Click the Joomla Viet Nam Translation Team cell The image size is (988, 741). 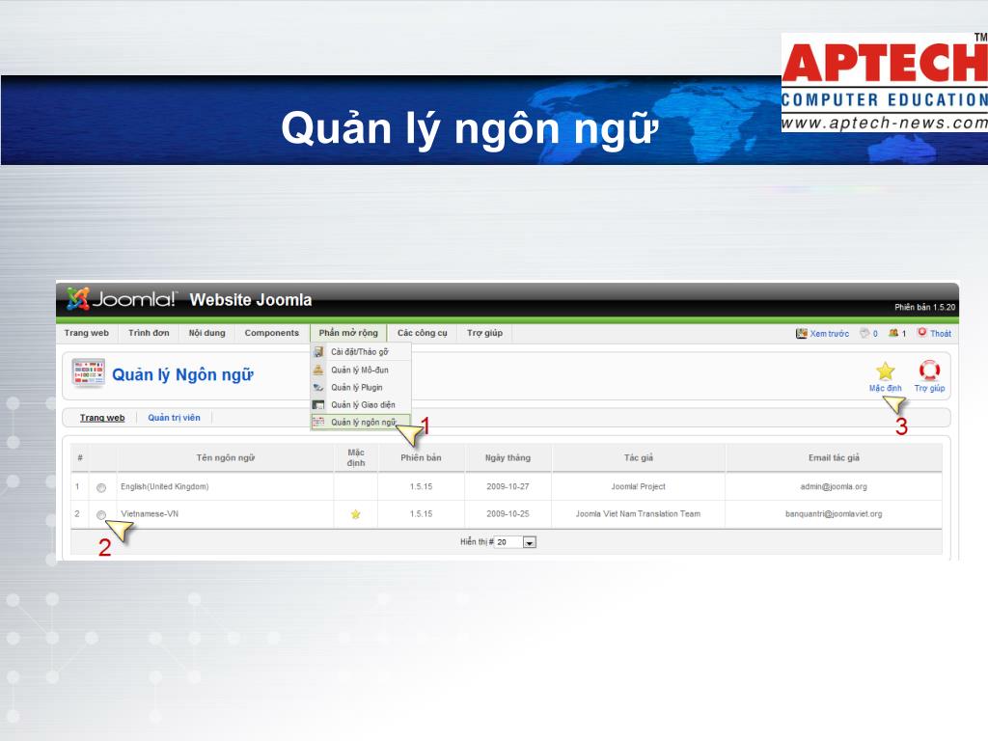[x=638, y=513]
